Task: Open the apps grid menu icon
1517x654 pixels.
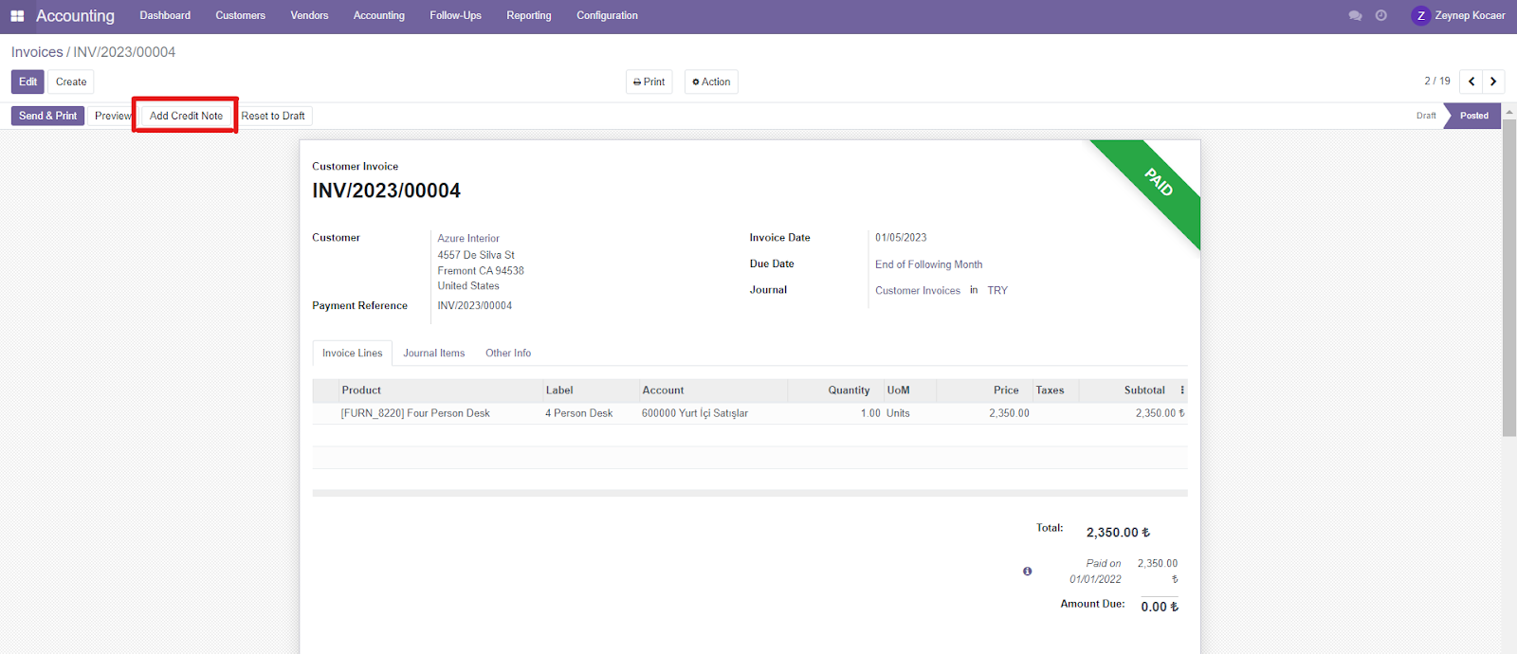Action: [17, 16]
